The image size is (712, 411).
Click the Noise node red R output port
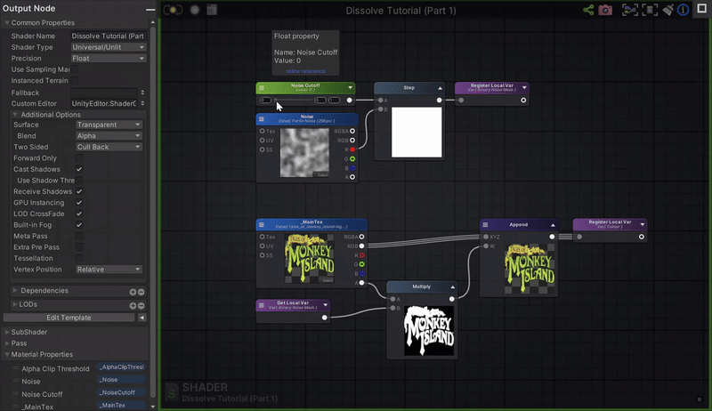pos(352,149)
